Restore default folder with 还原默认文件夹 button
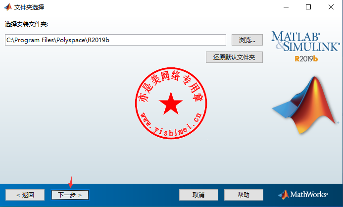 (234, 57)
